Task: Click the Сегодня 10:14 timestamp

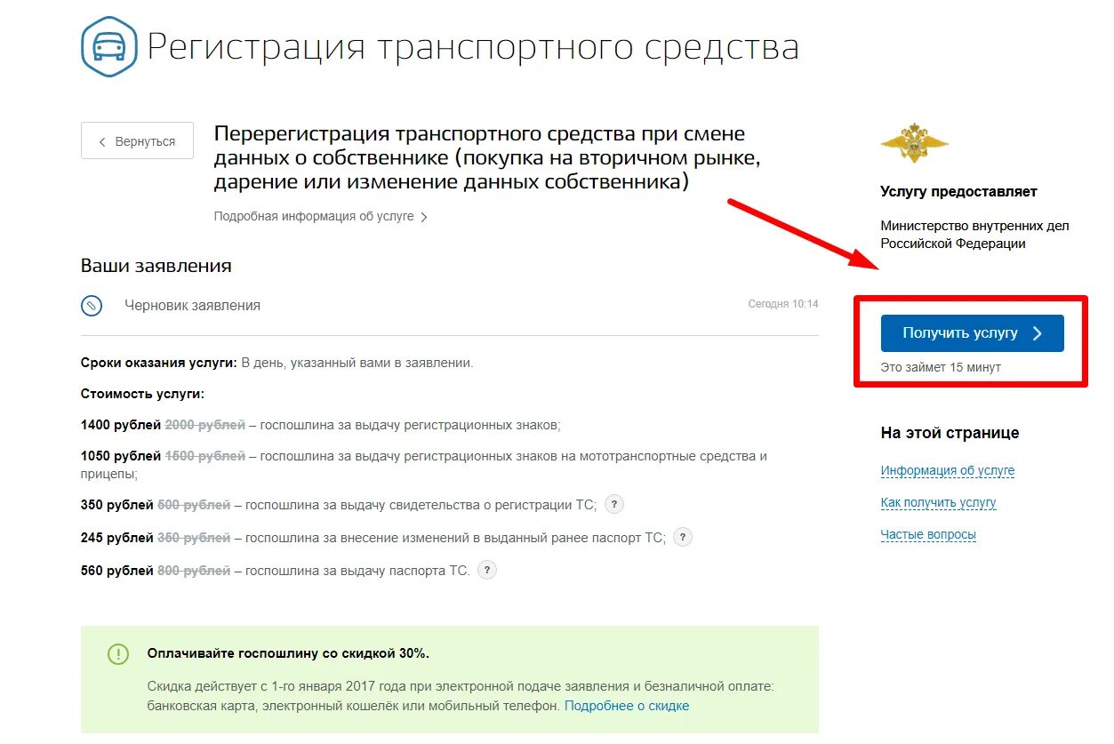Action: point(783,304)
